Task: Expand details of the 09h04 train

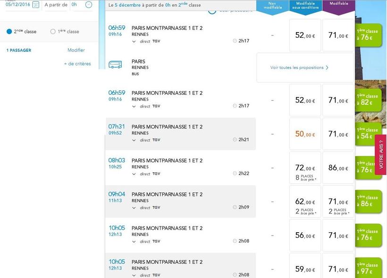Action: tap(134, 208)
